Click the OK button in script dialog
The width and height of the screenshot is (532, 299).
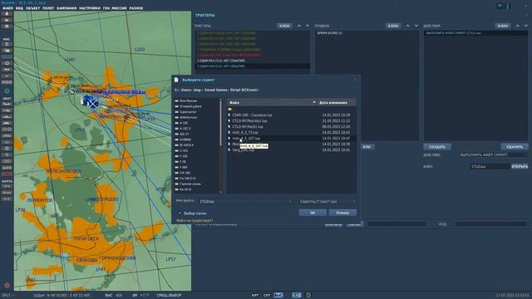[x=313, y=213]
